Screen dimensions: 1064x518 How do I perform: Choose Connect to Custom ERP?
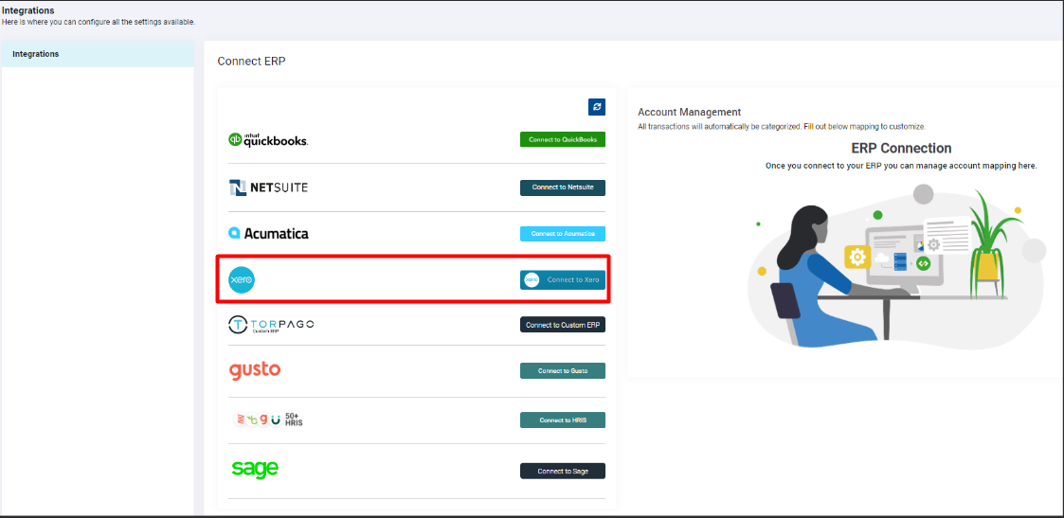pos(563,325)
